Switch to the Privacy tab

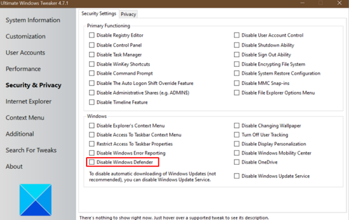129,14
